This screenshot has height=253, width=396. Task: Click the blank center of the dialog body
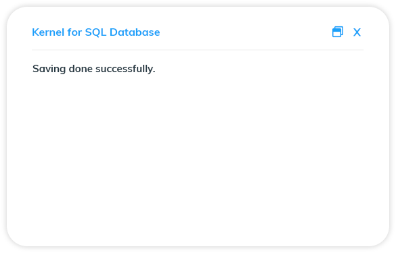198,151
